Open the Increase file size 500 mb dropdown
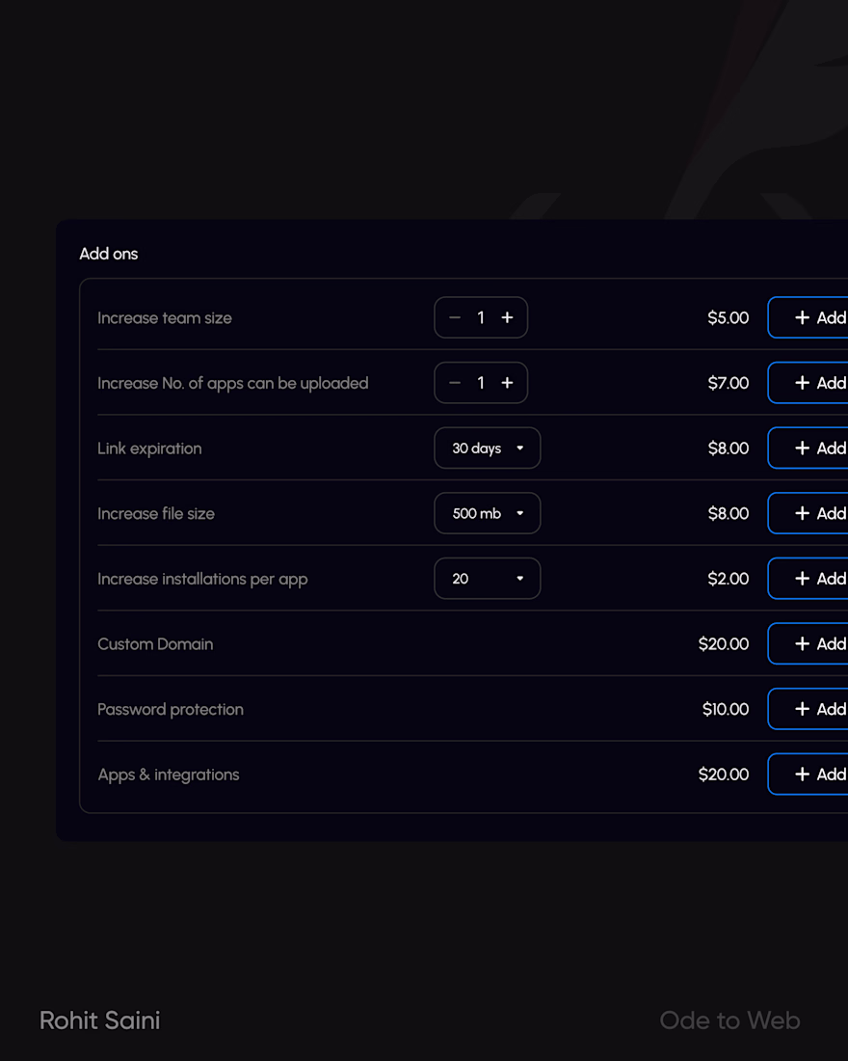 point(487,513)
